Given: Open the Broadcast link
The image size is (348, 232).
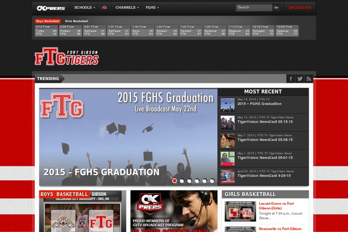Looking at the screenshot, I should [x=300, y=8].
